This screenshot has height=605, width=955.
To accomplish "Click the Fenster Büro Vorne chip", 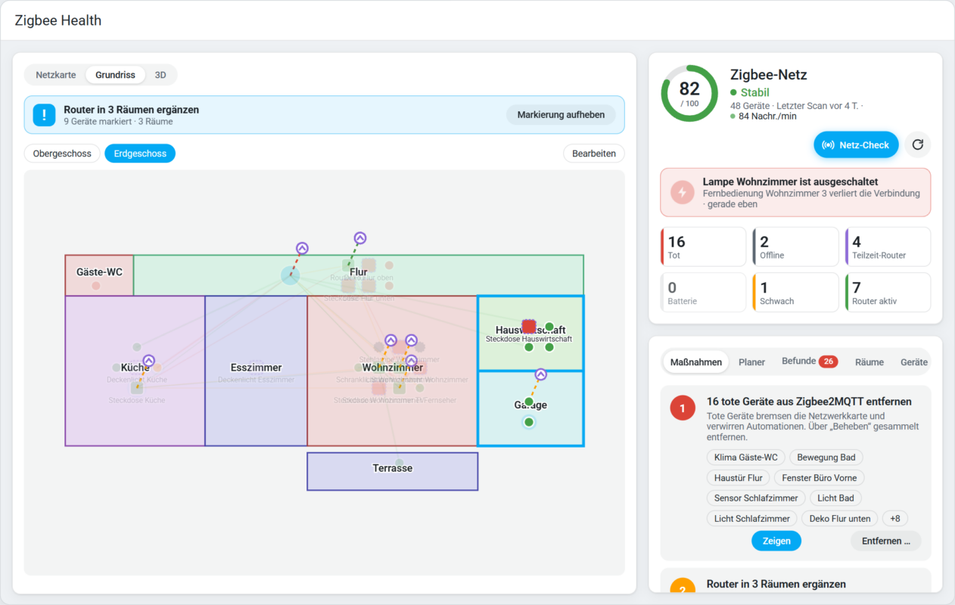I will [820, 478].
